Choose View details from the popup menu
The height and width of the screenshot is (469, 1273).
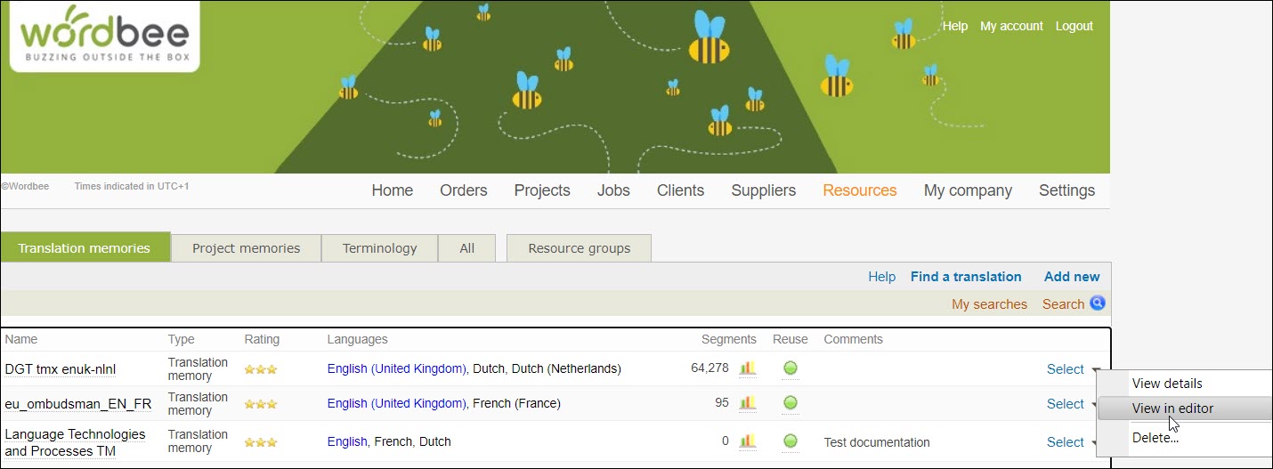pyautogui.click(x=1166, y=384)
